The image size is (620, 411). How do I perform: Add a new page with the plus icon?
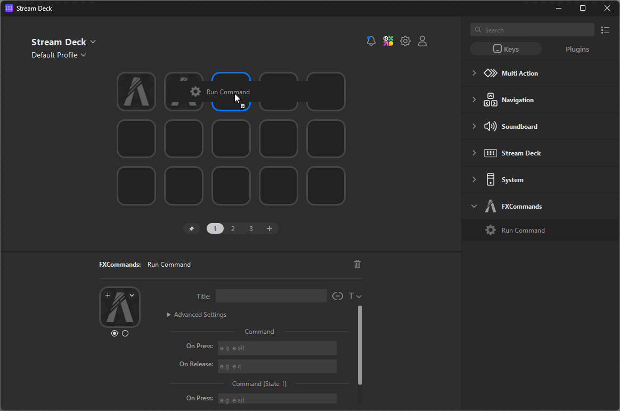click(270, 228)
